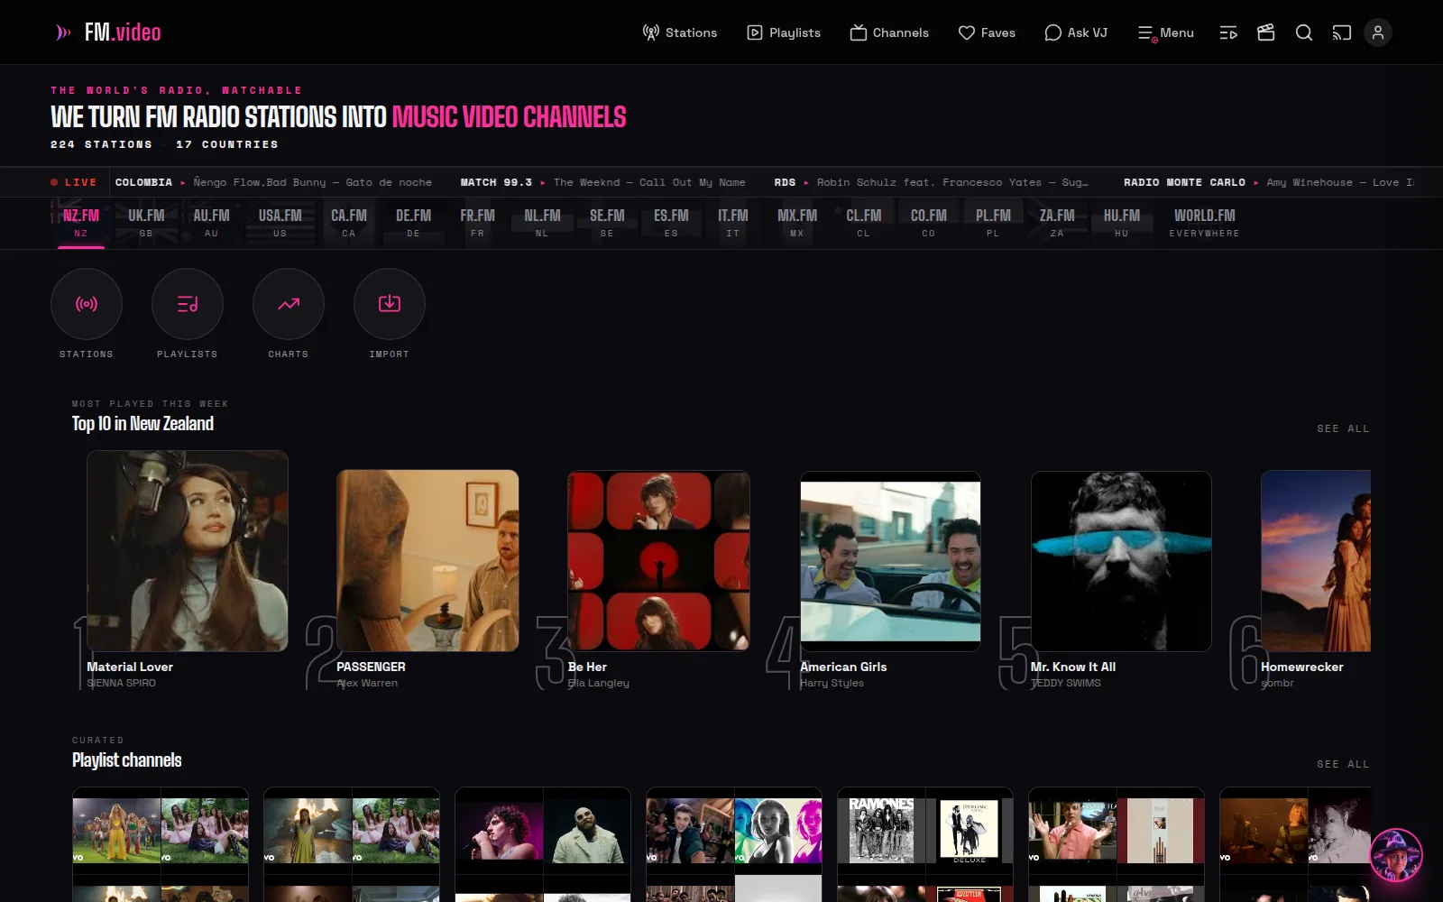The height and width of the screenshot is (902, 1443).
Task: Select the NZ.FM country tab
Action: pos(81,223)
